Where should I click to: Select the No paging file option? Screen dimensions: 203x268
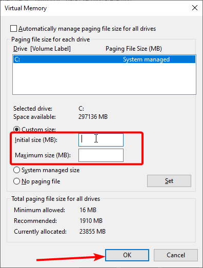[16, 181]
